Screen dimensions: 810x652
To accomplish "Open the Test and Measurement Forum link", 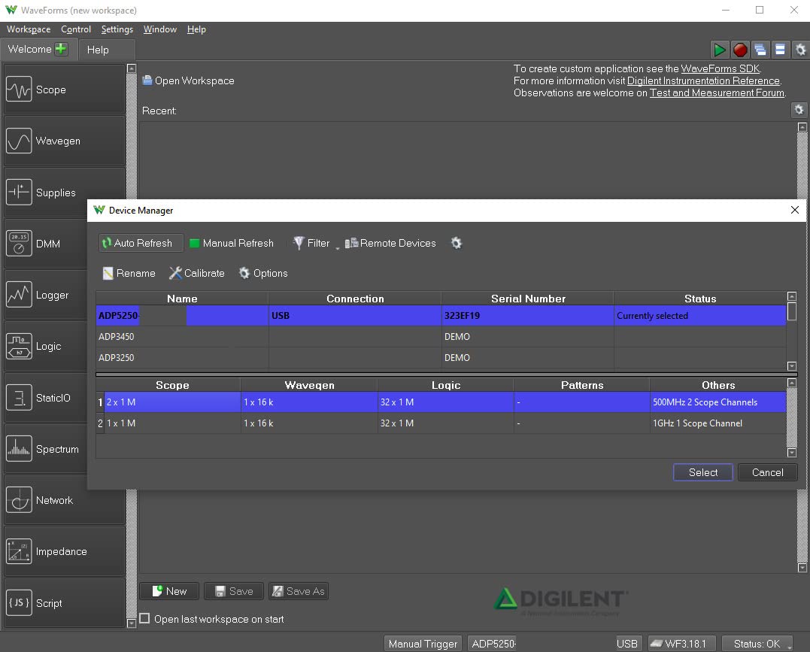I will [717, 93].
